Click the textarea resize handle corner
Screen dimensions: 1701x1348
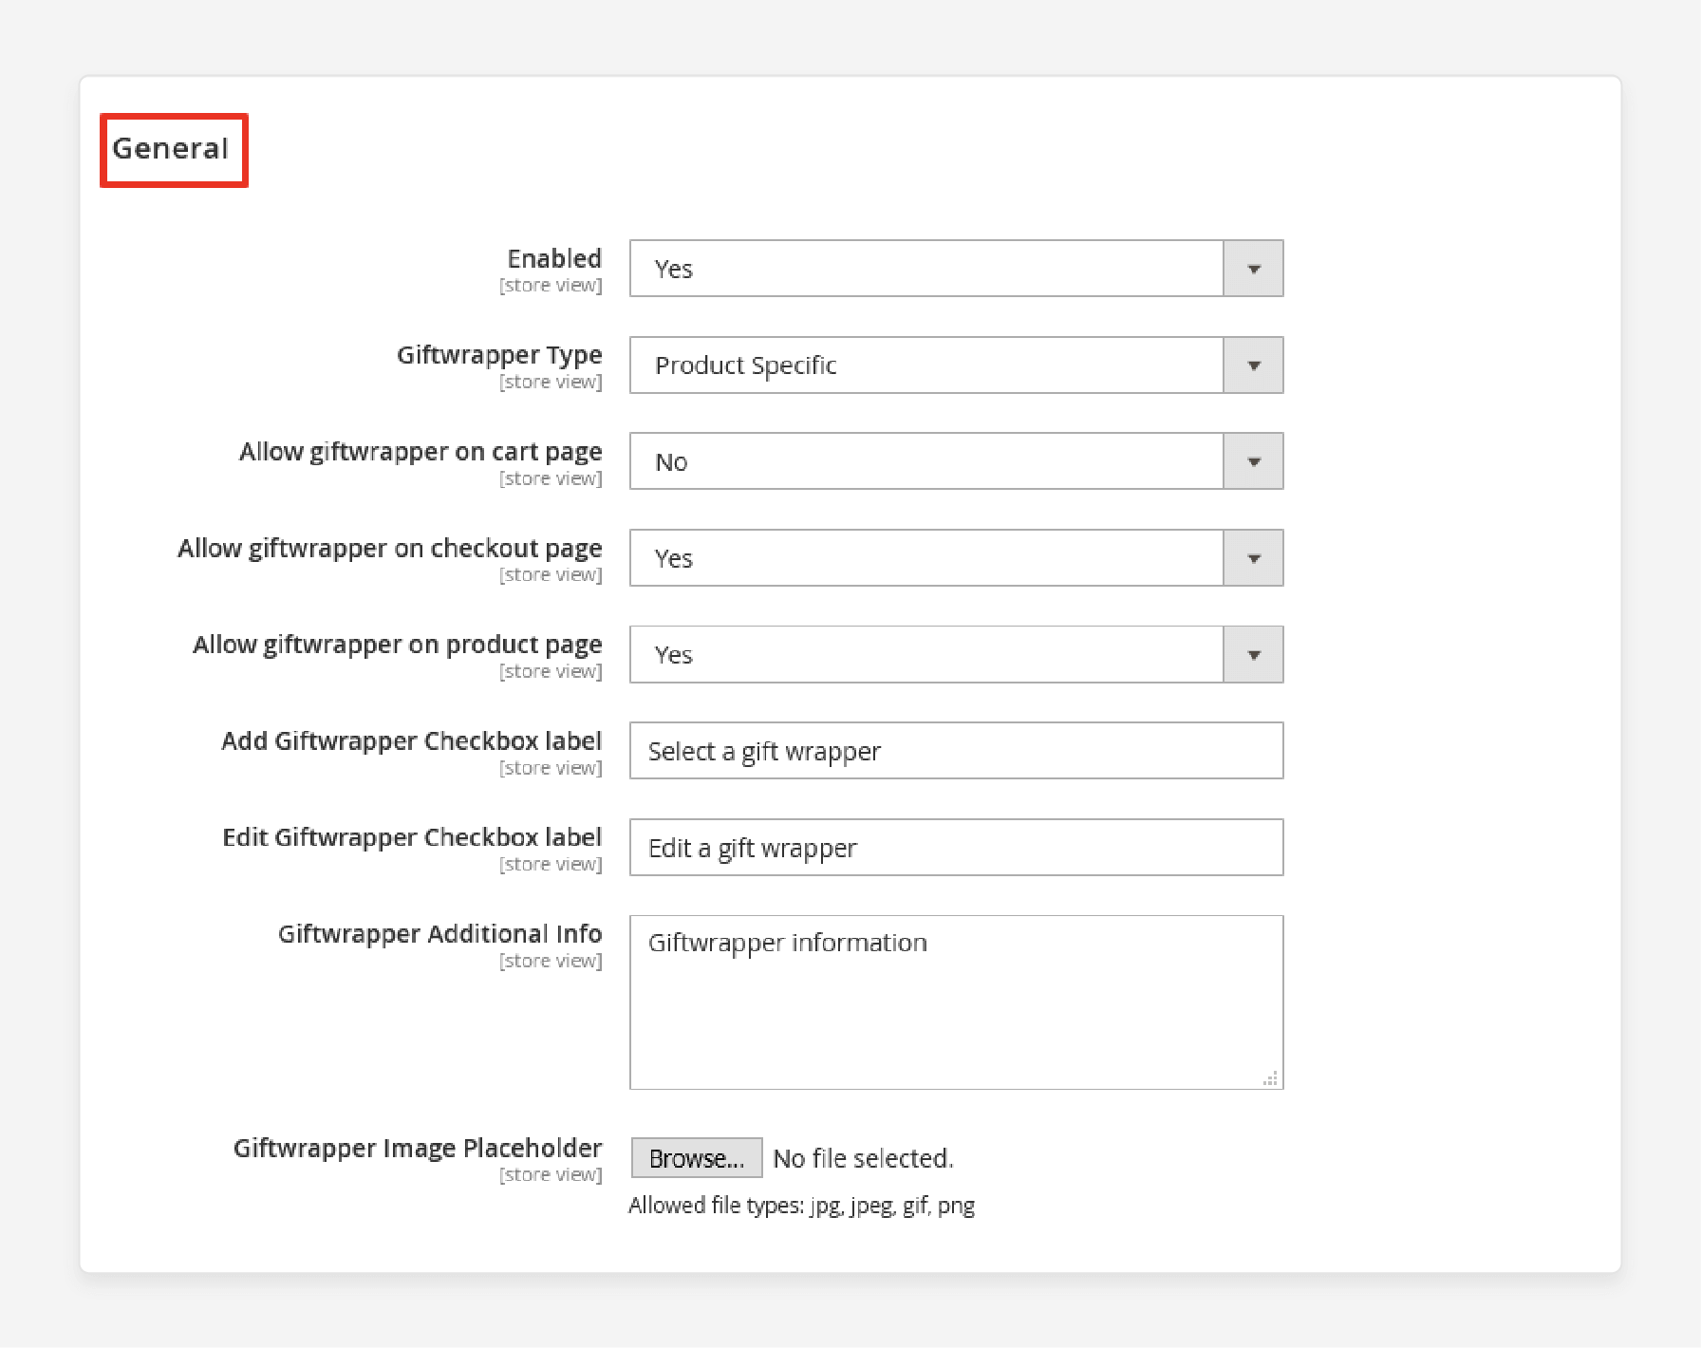(x=1270, y=1078)
